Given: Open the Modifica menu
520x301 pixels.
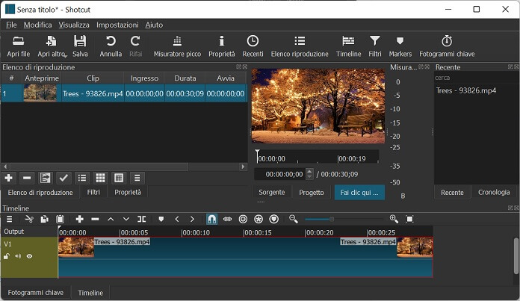Looking at the screenshot, I should tap(38, 25).
